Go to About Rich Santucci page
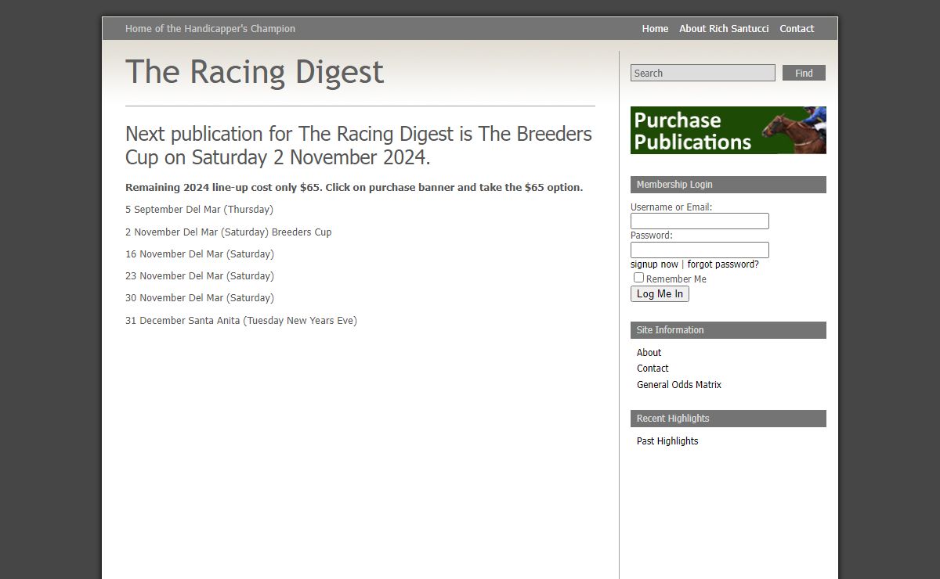Image resolution: width=940 pixels, height=579 pixels. click(x=724, y=29)
